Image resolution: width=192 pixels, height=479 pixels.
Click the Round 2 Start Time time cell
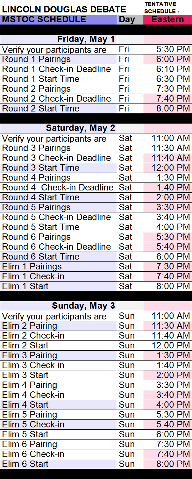pyautogui.click(x=167, y=109)
